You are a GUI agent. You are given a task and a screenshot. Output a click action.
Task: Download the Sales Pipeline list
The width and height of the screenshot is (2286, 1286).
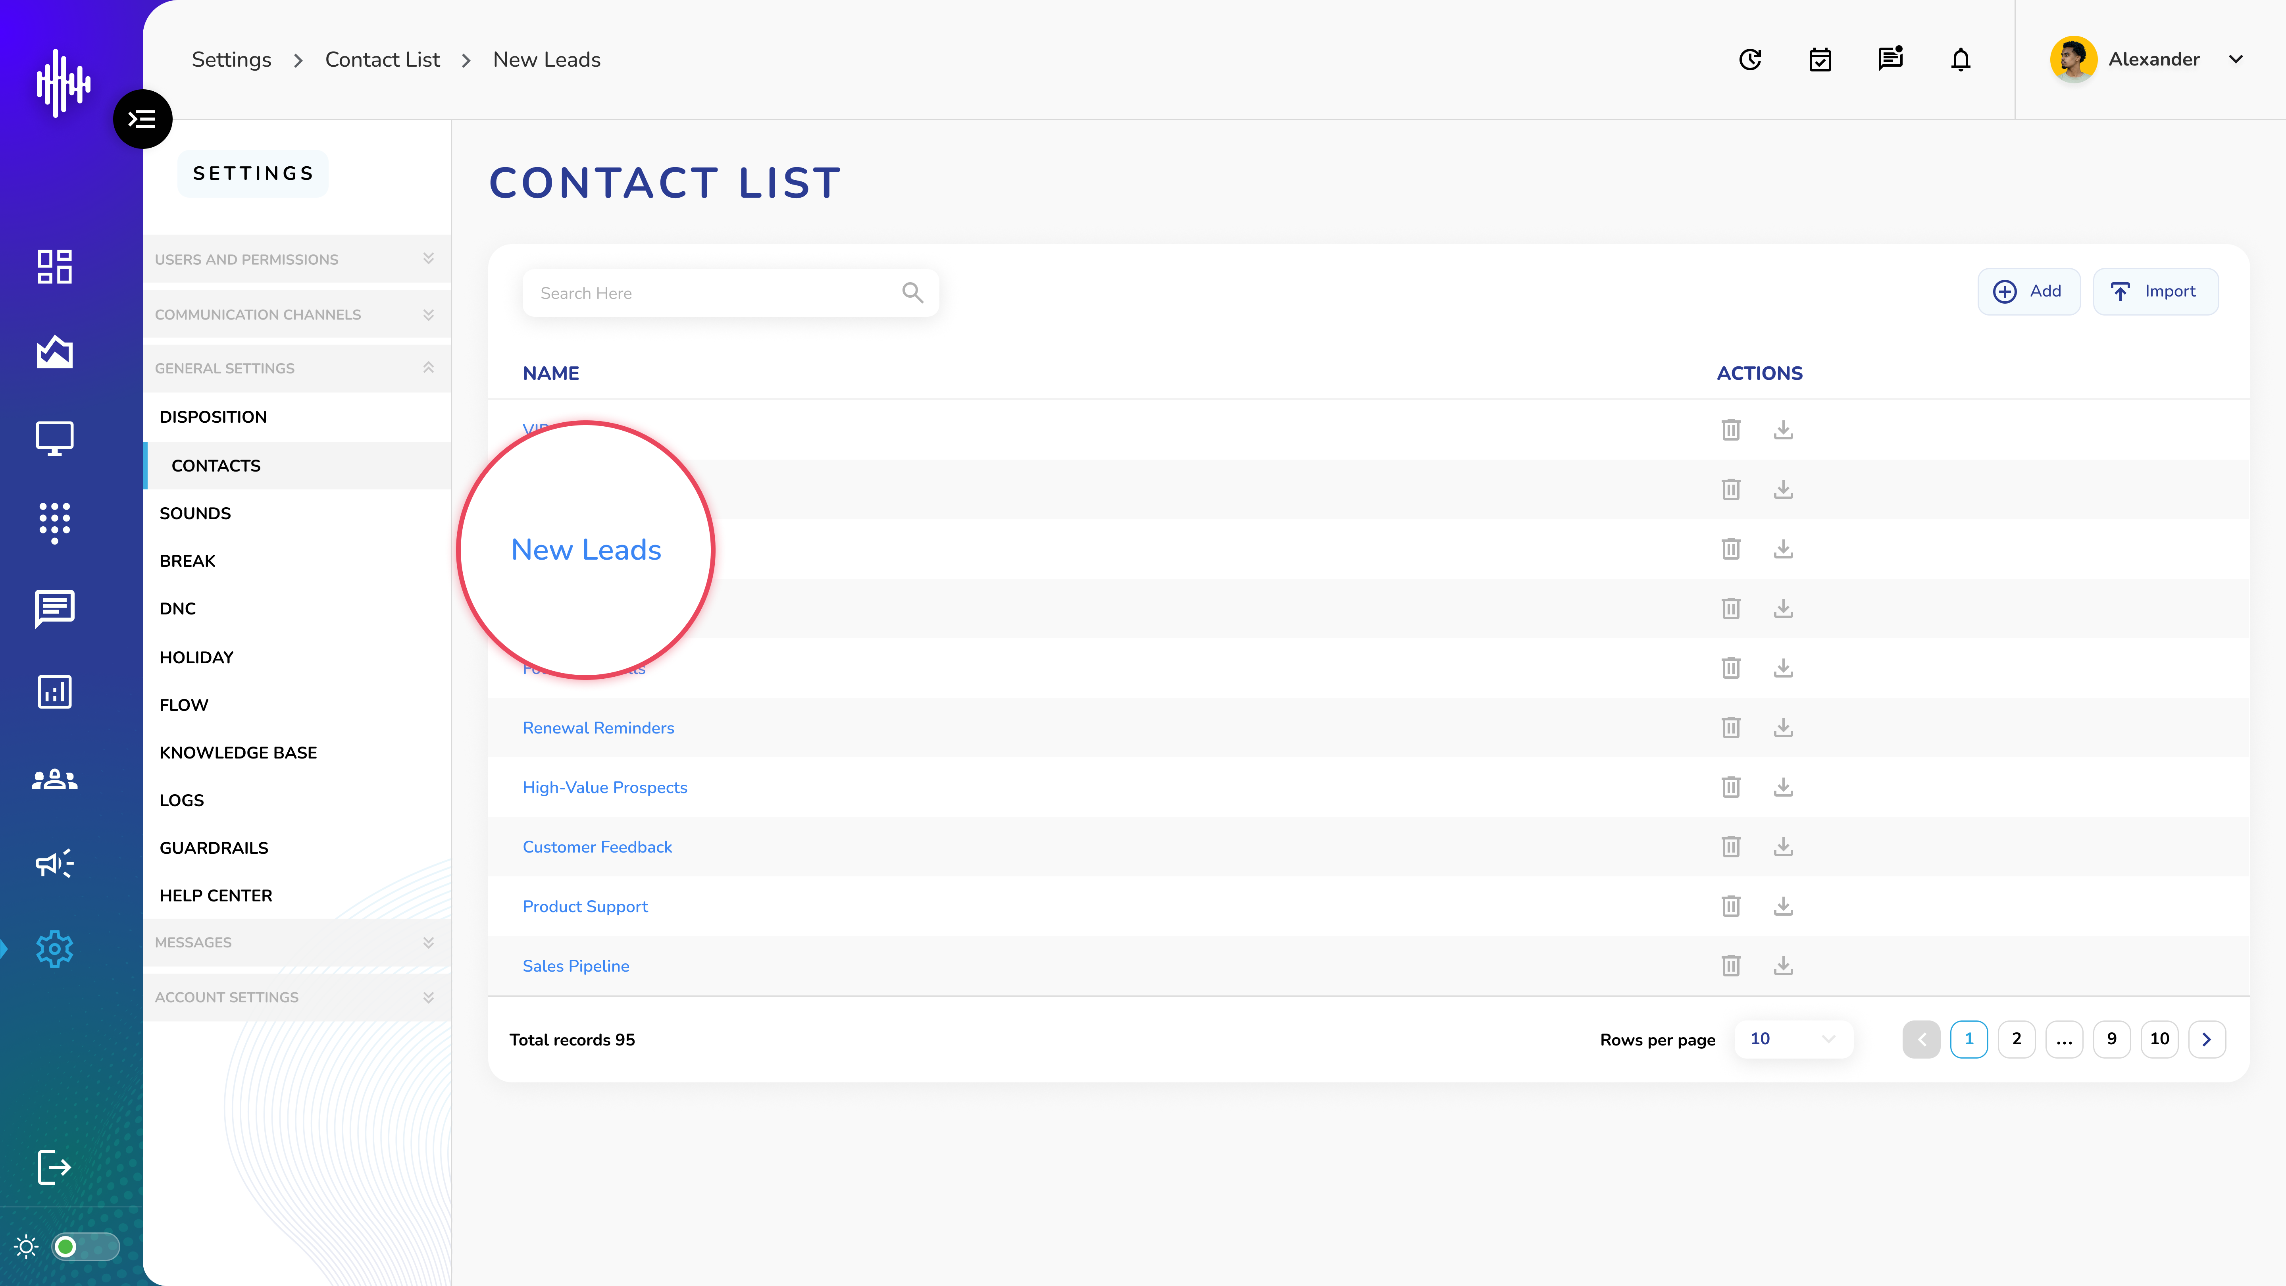point(1784,965)
